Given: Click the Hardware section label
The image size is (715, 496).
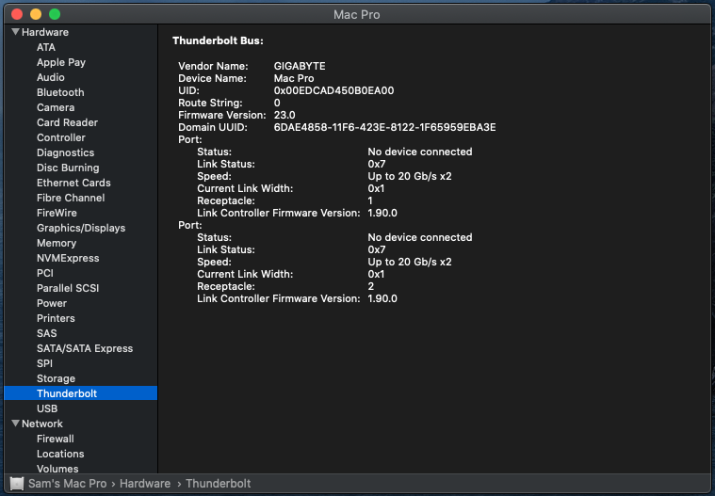Looking at the screenshot, I should (x=45, y=32).
